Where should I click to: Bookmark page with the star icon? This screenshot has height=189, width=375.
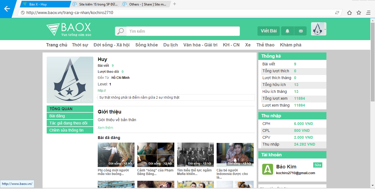coord(359,13)
